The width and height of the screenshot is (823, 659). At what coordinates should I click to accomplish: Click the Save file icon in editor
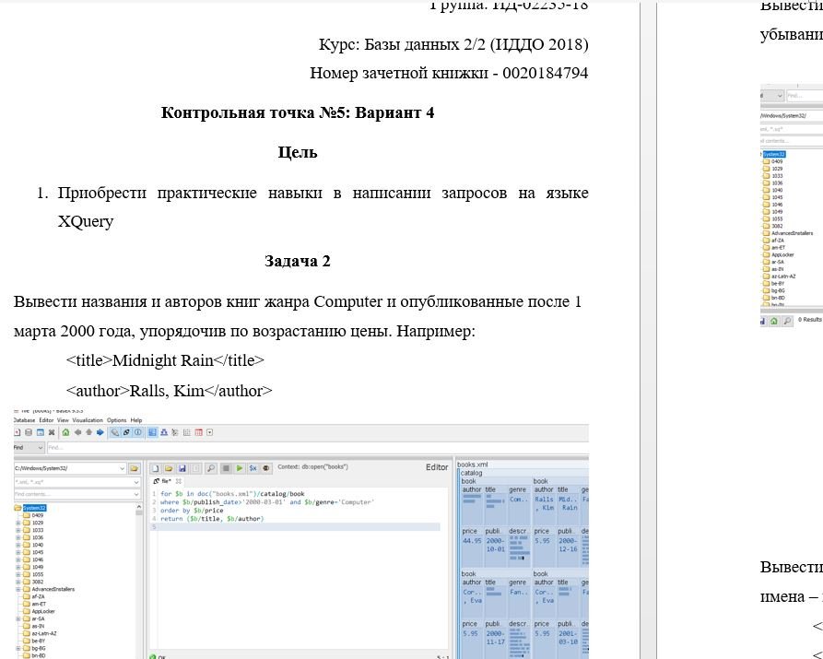point(182,468)
